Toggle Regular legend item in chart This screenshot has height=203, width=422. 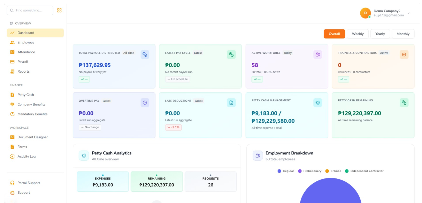tap(286, 171)
